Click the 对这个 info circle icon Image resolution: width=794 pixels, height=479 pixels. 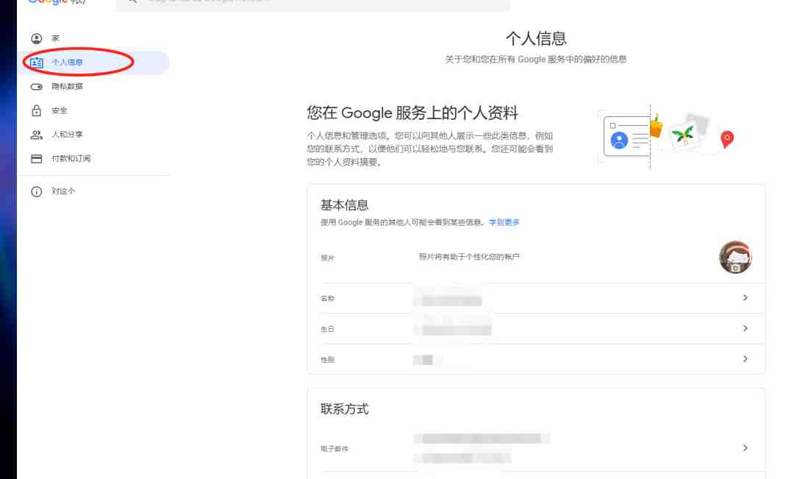(37, 191)
